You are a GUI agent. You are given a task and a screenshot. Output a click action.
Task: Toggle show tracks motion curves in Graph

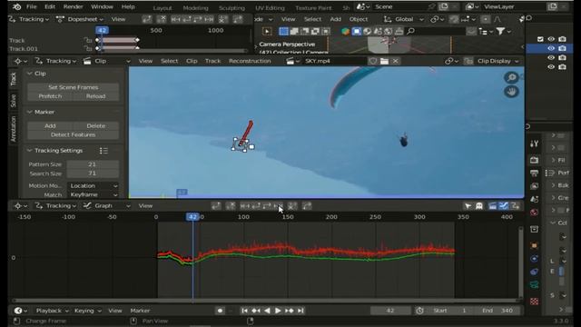click(504, 206)
